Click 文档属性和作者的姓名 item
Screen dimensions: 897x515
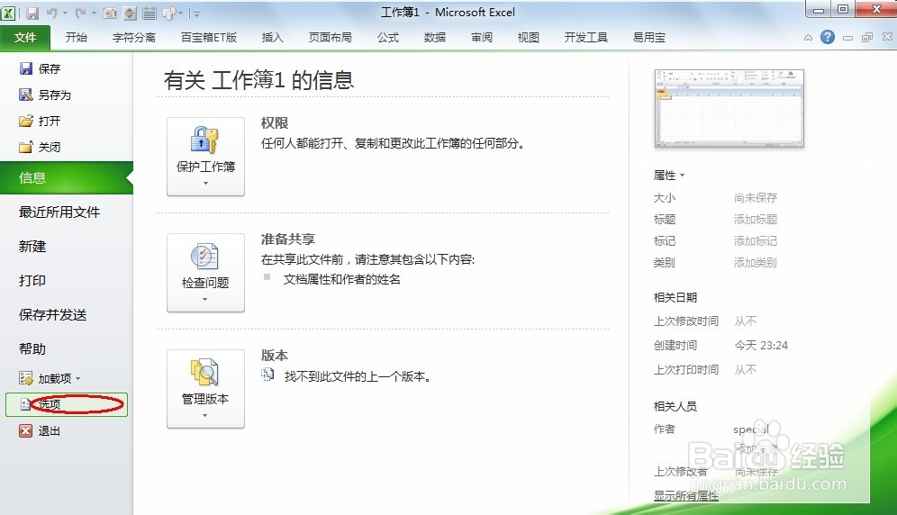(x=342, y=279)
